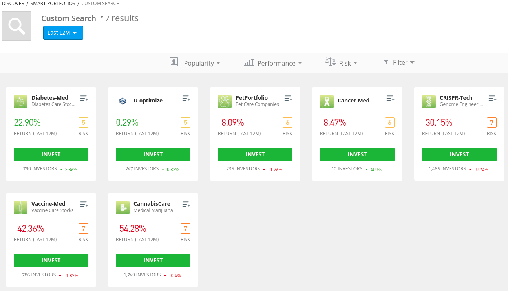Viewport: 508px width, 291px height.
Task: Click the CannabisCare bottle icon
Action: coord(122,207)
